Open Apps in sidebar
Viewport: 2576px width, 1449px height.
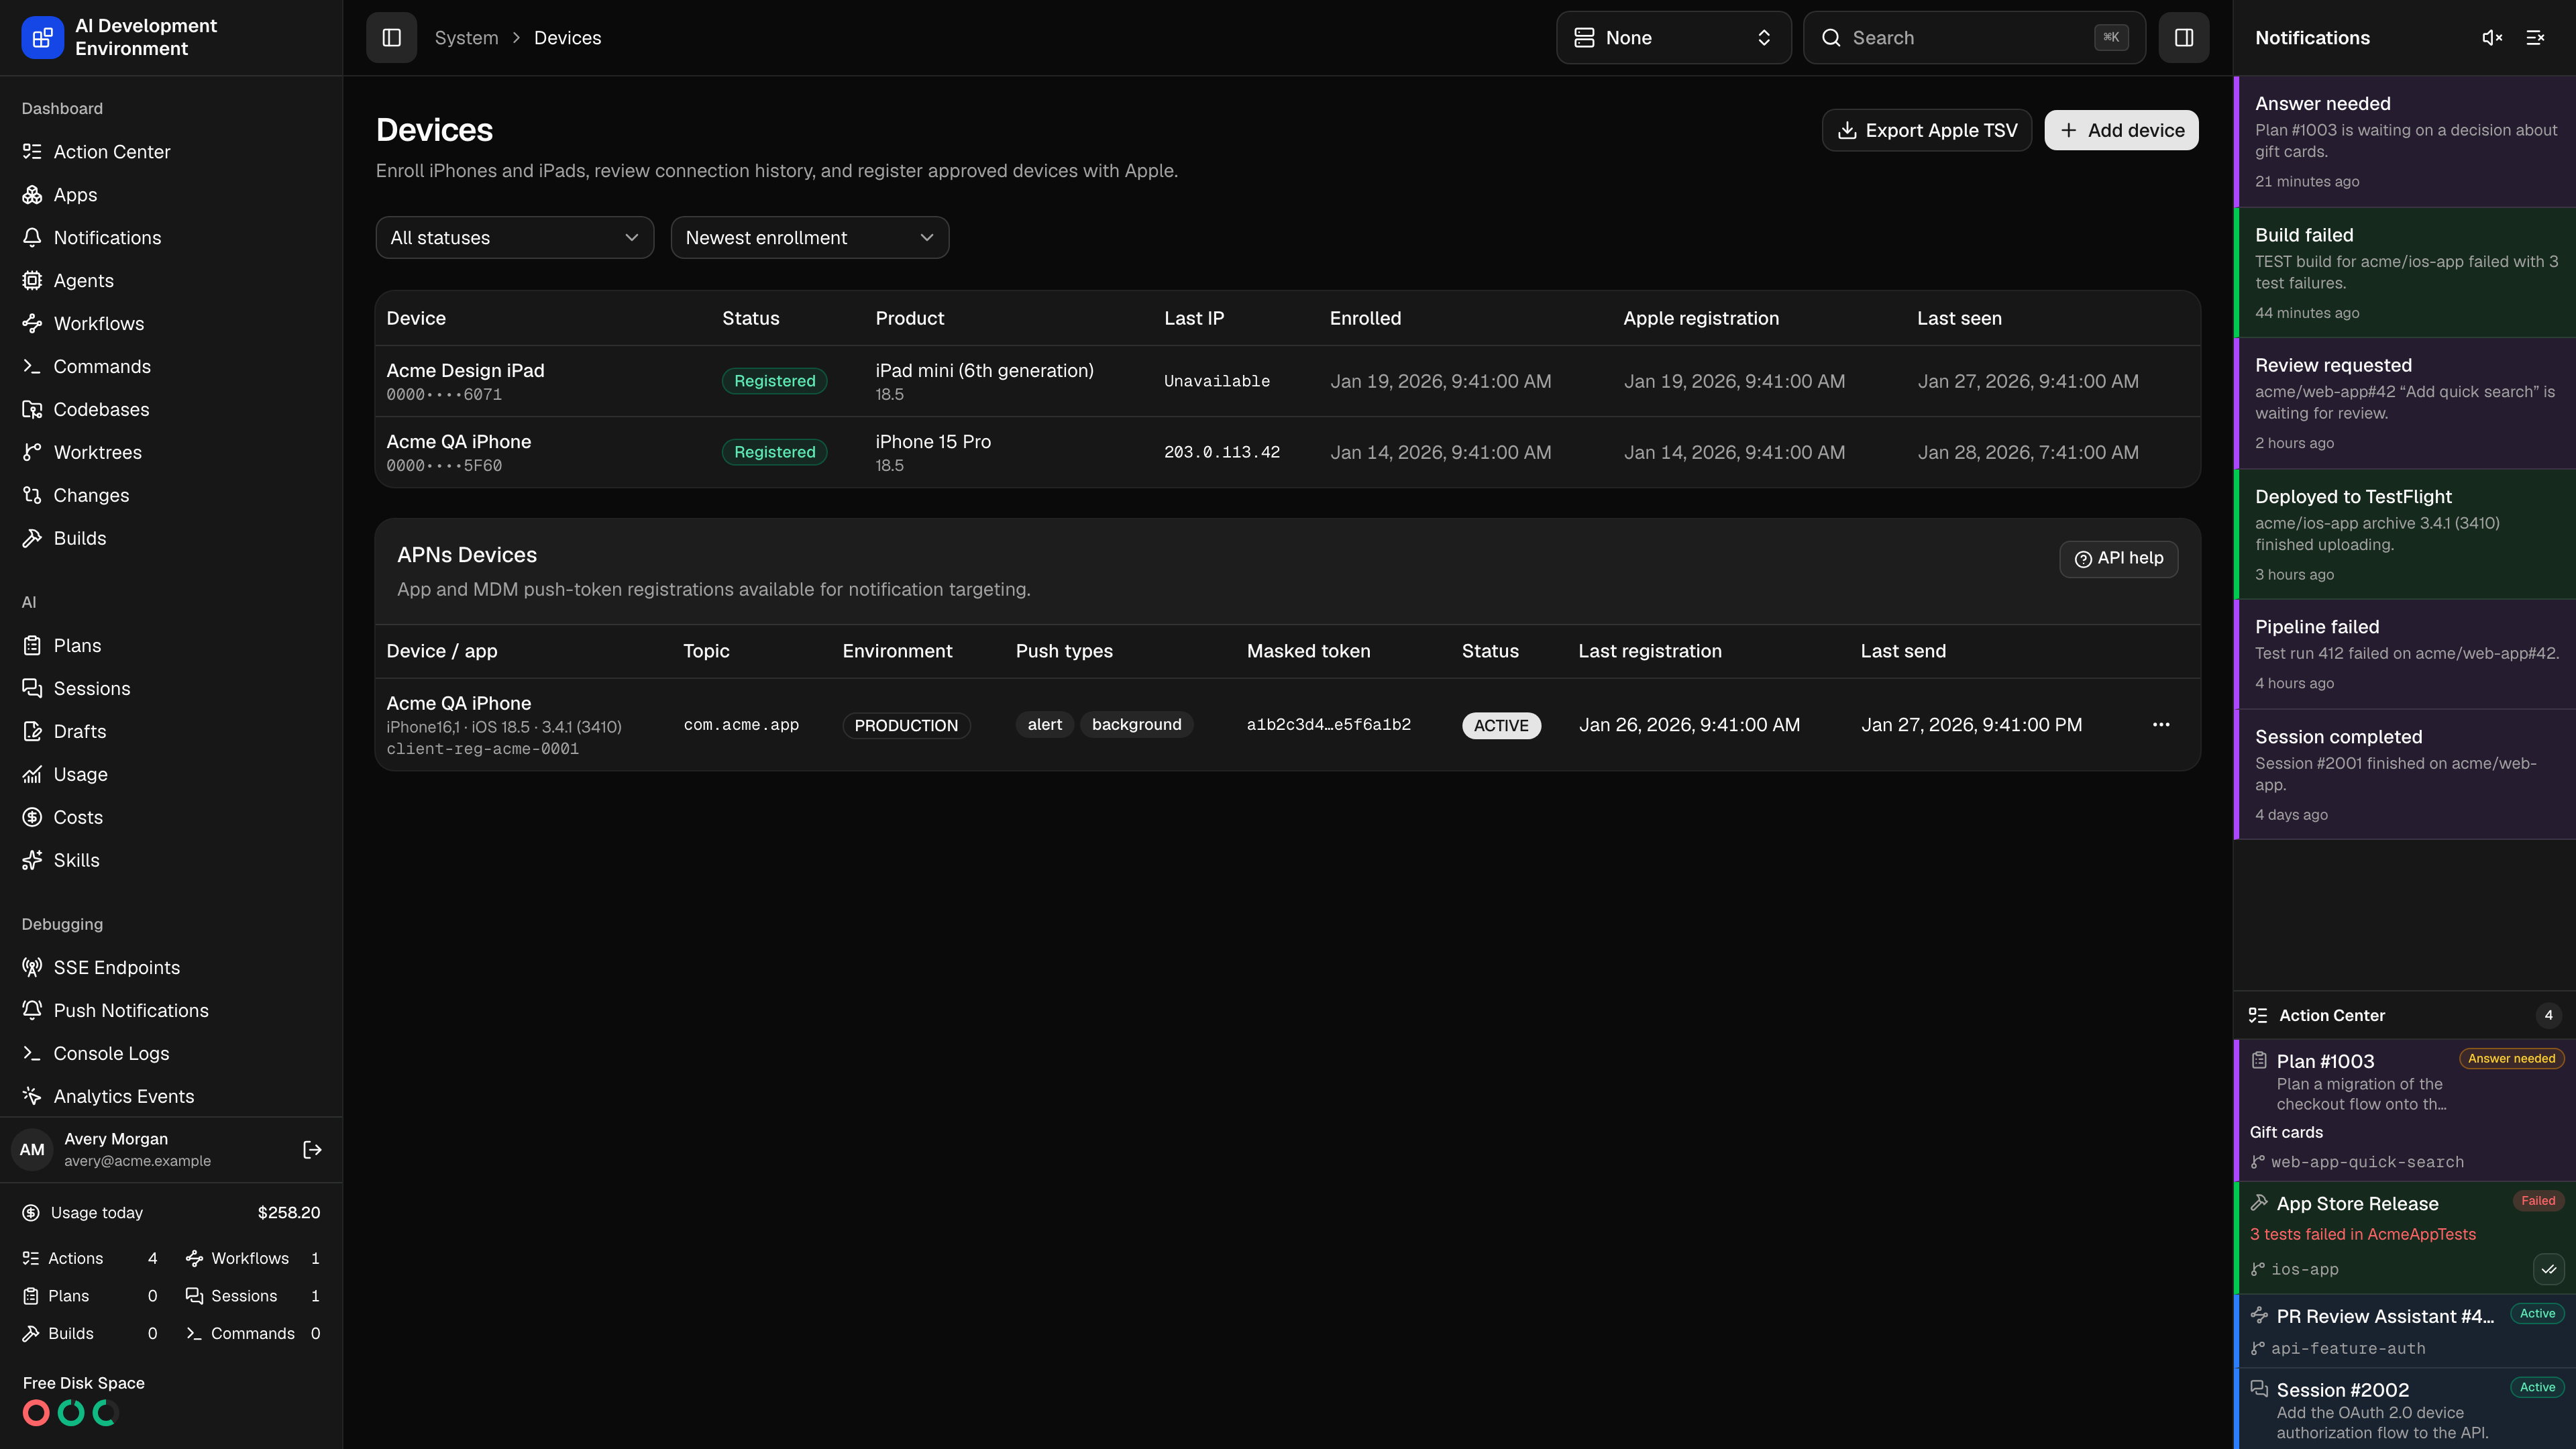[172, 194]
